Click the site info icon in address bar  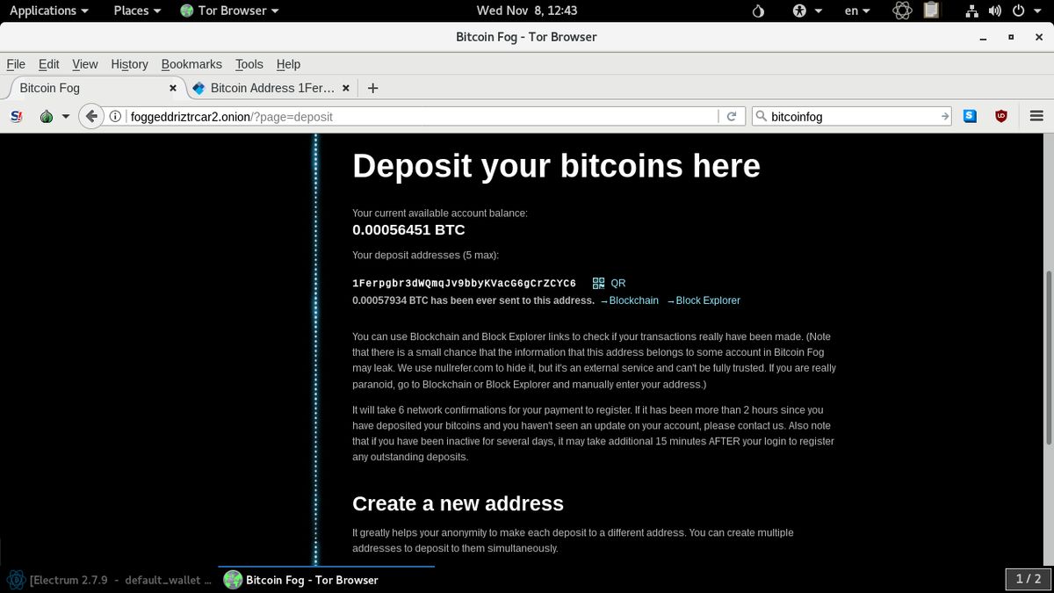[115, 115]
